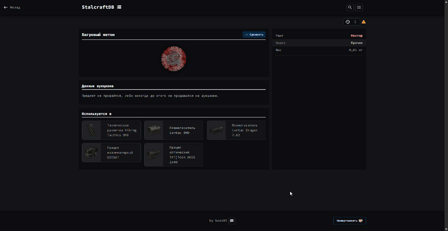Click the DOTSAT sight thumbnail image
This screenshot has width=448, height=231.
point(92,153)
